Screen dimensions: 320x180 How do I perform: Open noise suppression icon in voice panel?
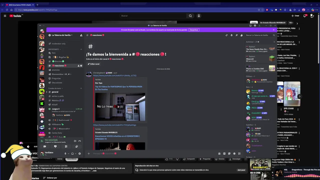(x=75, y=141)
